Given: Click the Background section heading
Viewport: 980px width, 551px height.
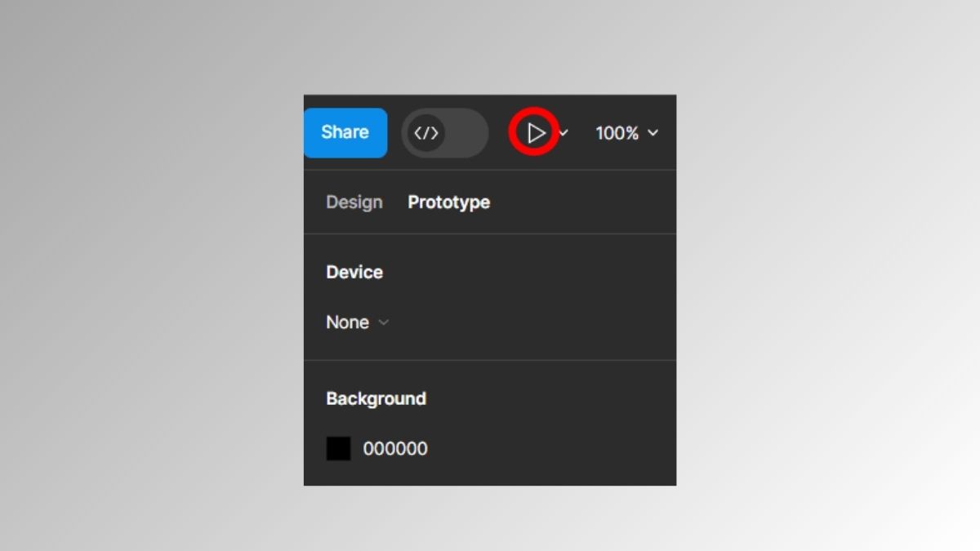Looking at the screenshot, I should click(376, 398).
